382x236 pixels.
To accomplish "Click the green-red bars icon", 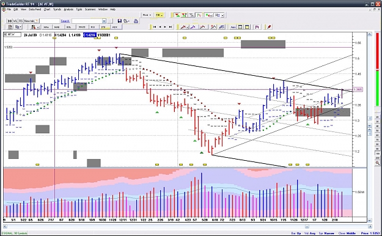I will pyautogui.click(x=199, y=15).
